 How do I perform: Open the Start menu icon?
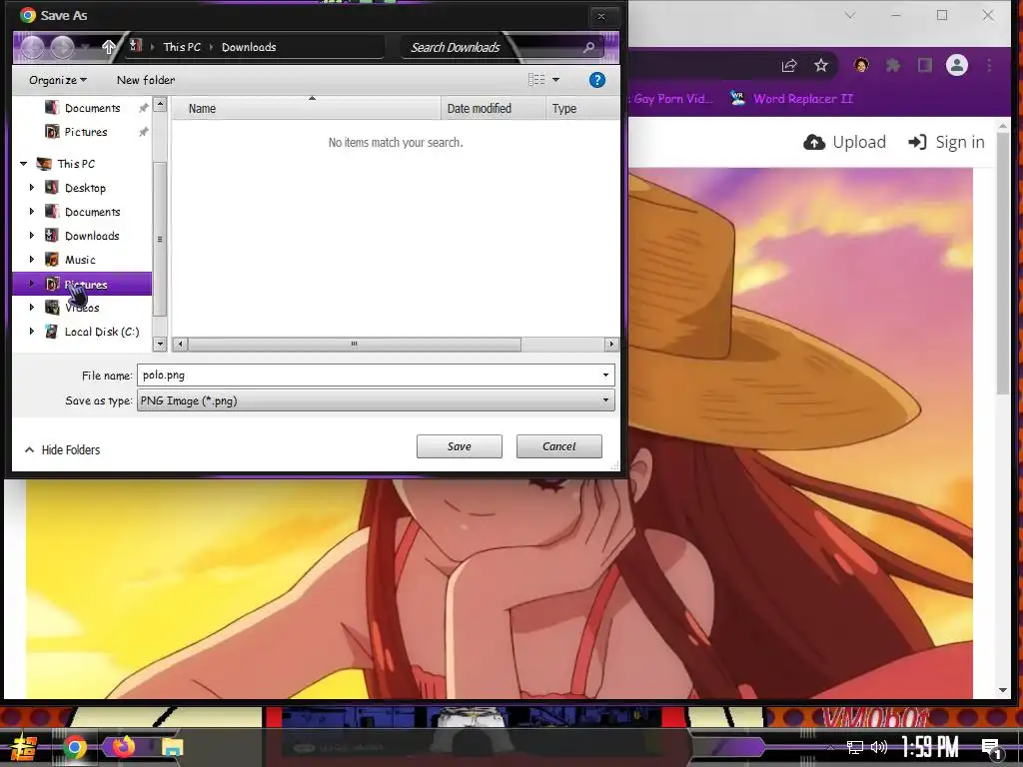[x=23, y=746]
